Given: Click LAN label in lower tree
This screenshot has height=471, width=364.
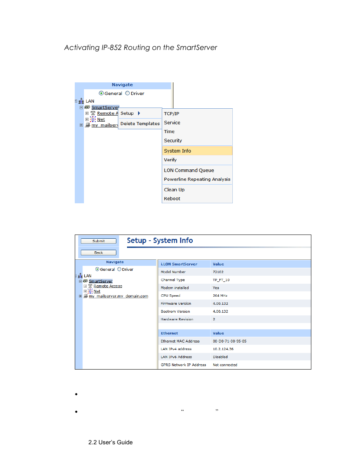Looking at the screenshot, I should pyautogui.click(x=88, y=276).
